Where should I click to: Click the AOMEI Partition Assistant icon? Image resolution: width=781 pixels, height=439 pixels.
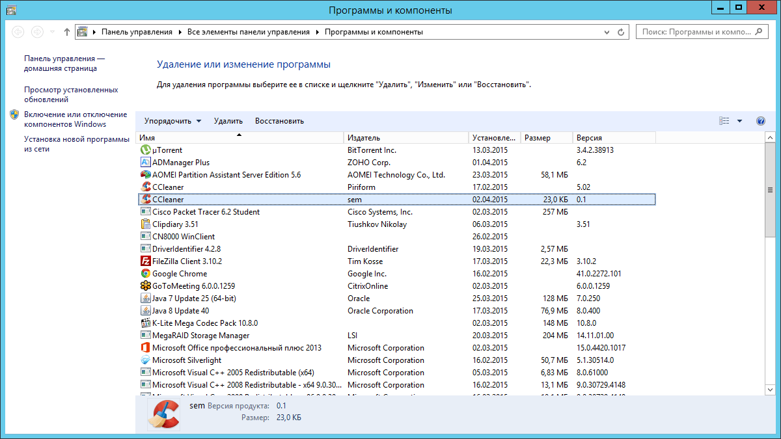pyautogui.click(x=146, y=175)
